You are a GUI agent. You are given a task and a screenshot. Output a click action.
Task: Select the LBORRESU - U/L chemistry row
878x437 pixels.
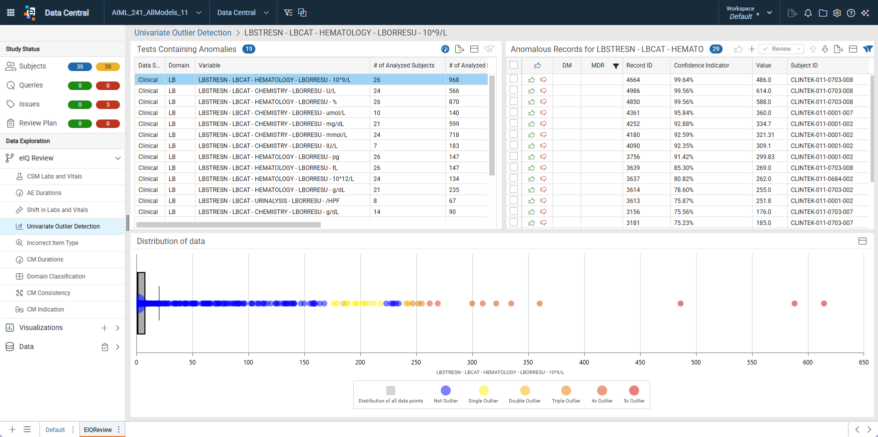click(x=311, y=90)
